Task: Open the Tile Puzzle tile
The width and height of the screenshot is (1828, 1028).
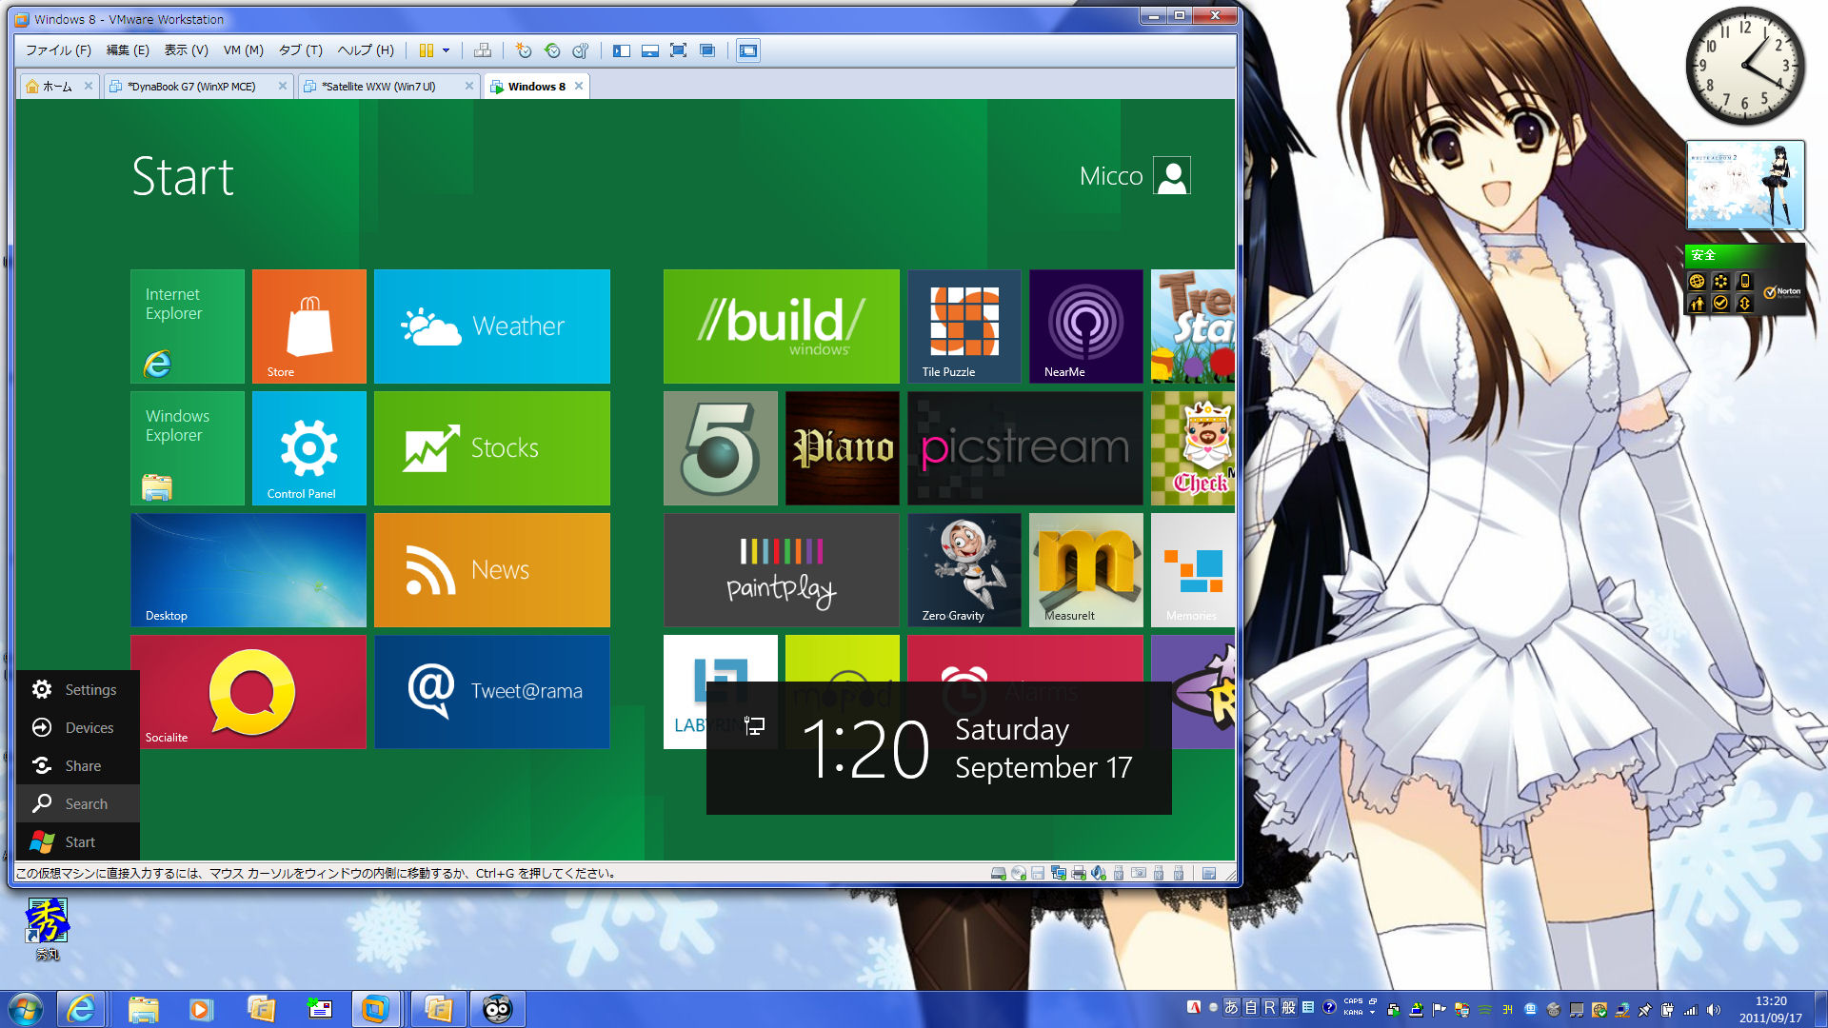Action: coord(964,326)
